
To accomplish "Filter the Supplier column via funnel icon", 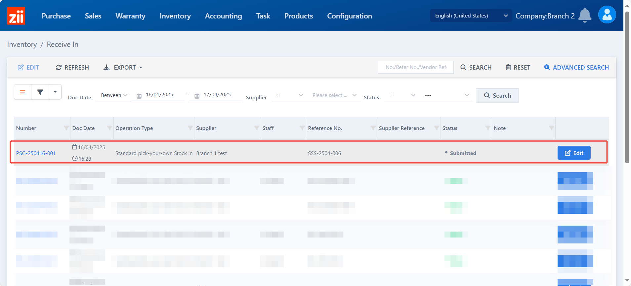I will pyautogui.click(x=256, y=128).
